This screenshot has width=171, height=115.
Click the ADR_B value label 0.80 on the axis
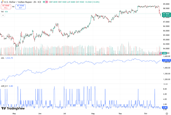(165, 107)
